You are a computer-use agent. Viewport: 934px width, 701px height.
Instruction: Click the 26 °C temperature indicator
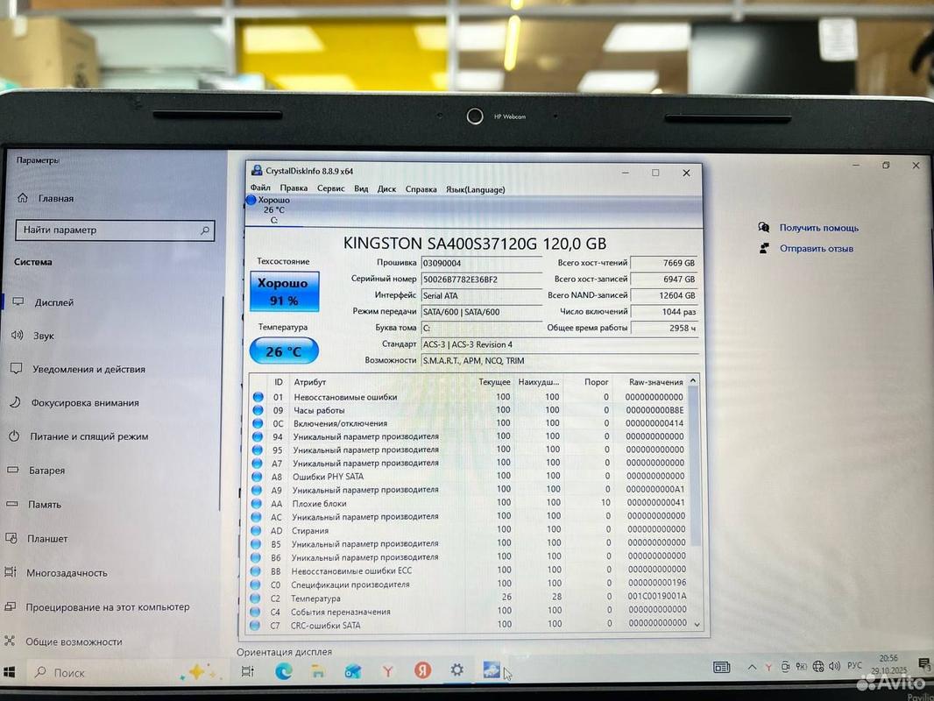pos(284,351)
